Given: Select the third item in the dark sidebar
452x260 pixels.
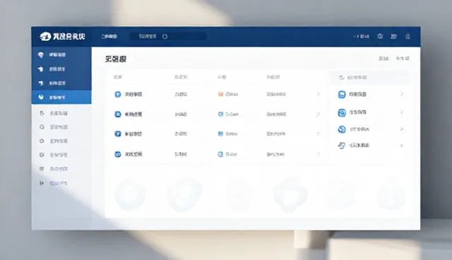Looking at the screenshot, I should pyautogui.click(x=61, y=83).
